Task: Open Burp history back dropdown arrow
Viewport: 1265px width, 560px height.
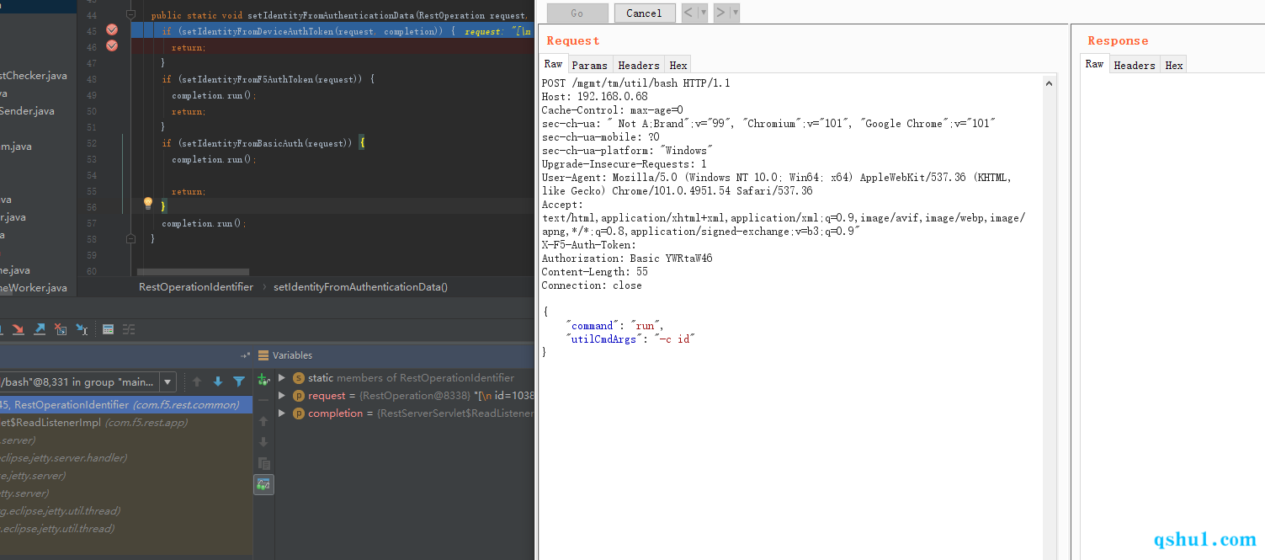Action: (704, 13)
